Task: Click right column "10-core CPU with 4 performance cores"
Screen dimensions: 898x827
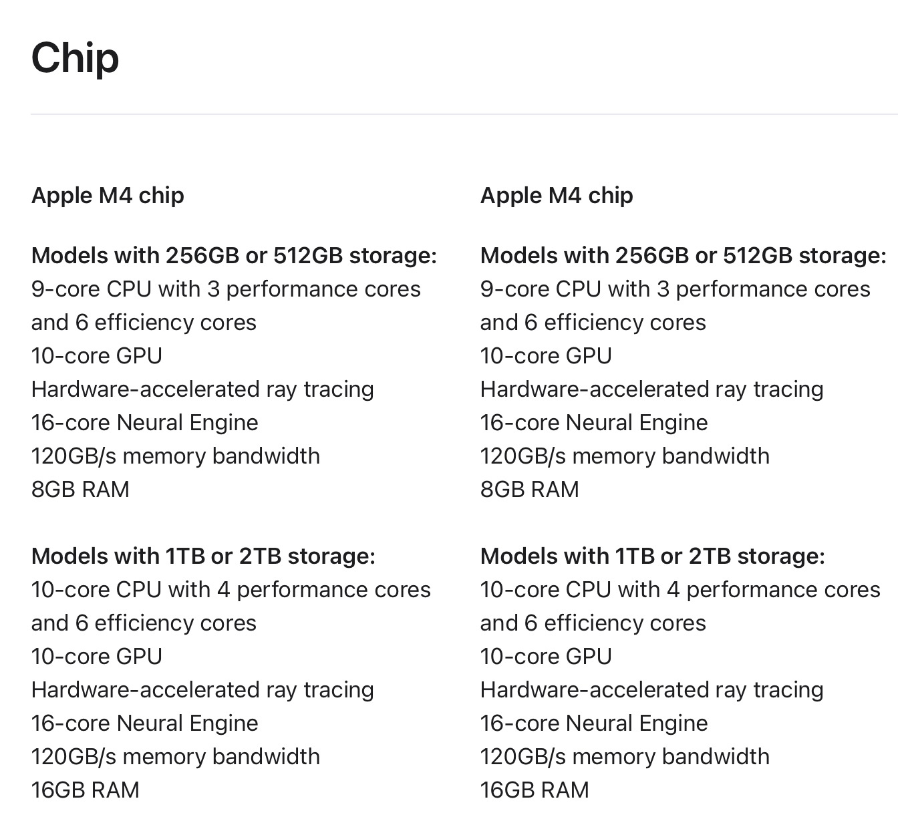Action: (680, 590)
